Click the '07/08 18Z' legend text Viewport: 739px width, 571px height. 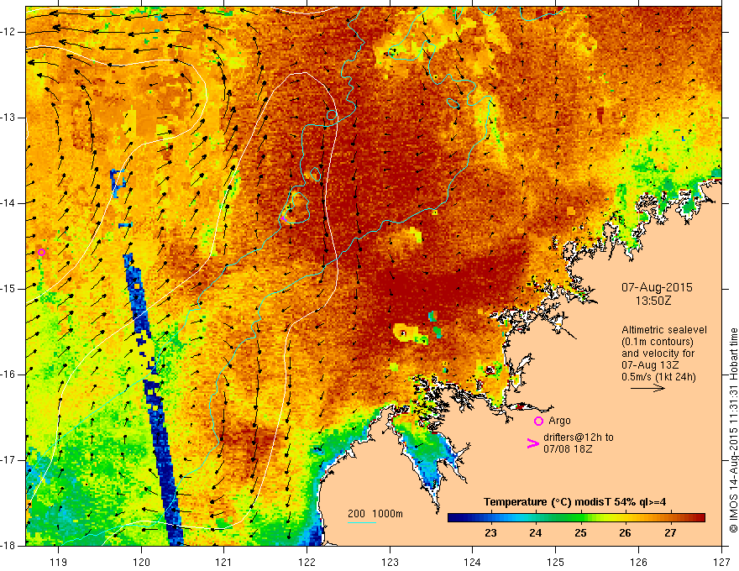point(568,449)
